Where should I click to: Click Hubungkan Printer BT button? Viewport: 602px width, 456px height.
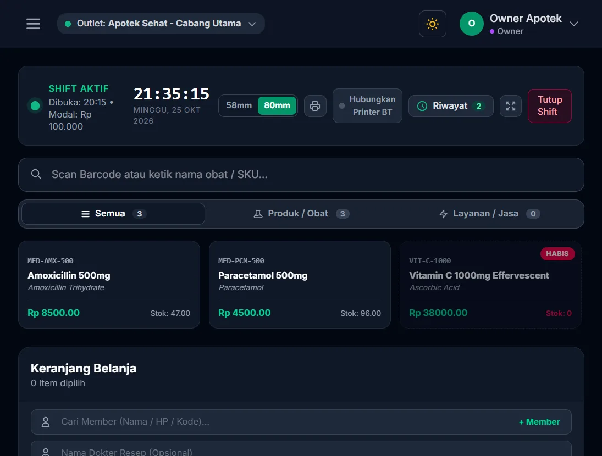(x=367, y=106)
